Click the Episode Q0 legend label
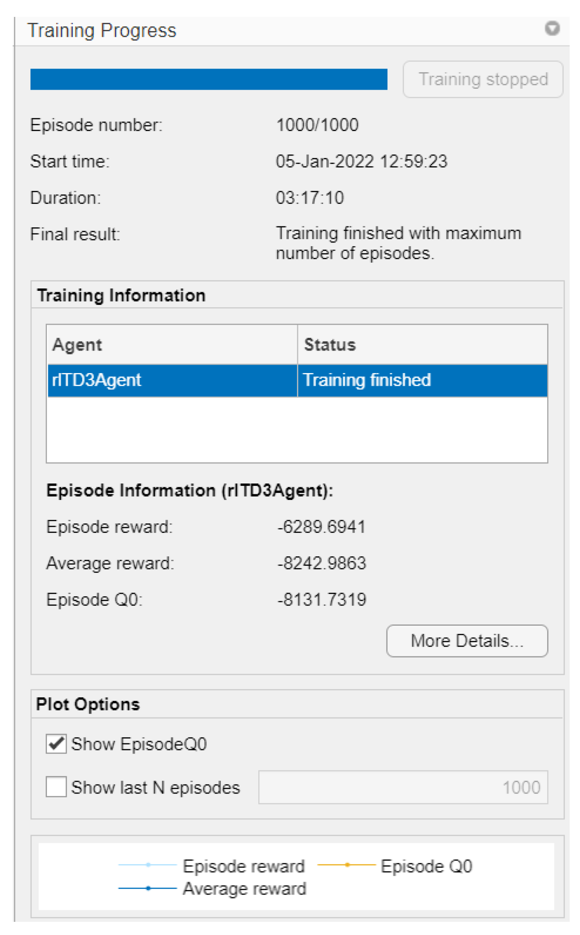Viewport: 580px width, 935px height. click(426, 865)
